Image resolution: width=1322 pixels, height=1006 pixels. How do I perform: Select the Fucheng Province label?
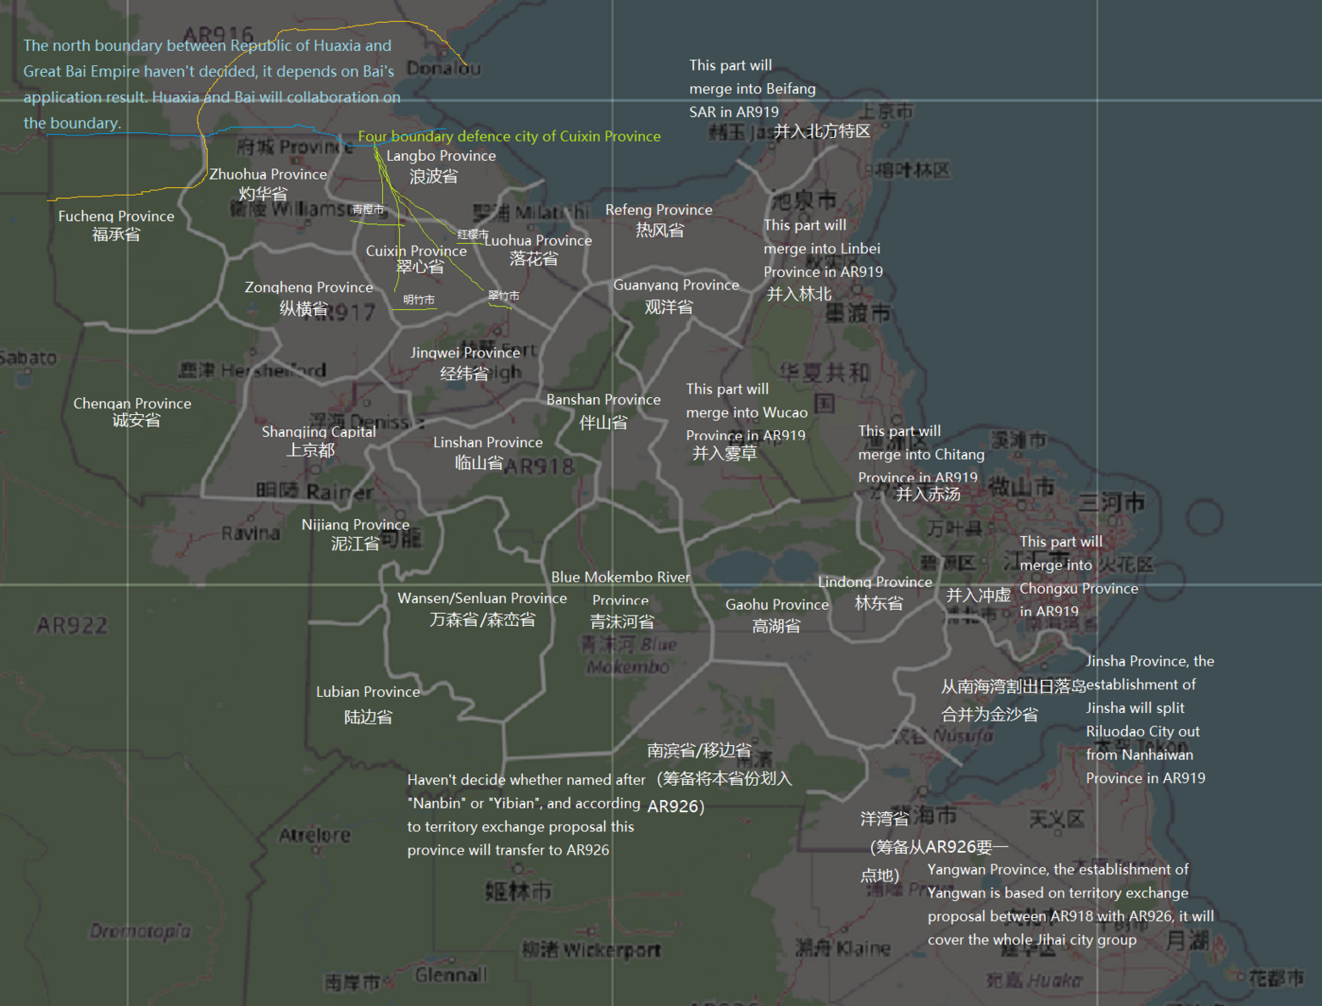[x=115, y=216]
